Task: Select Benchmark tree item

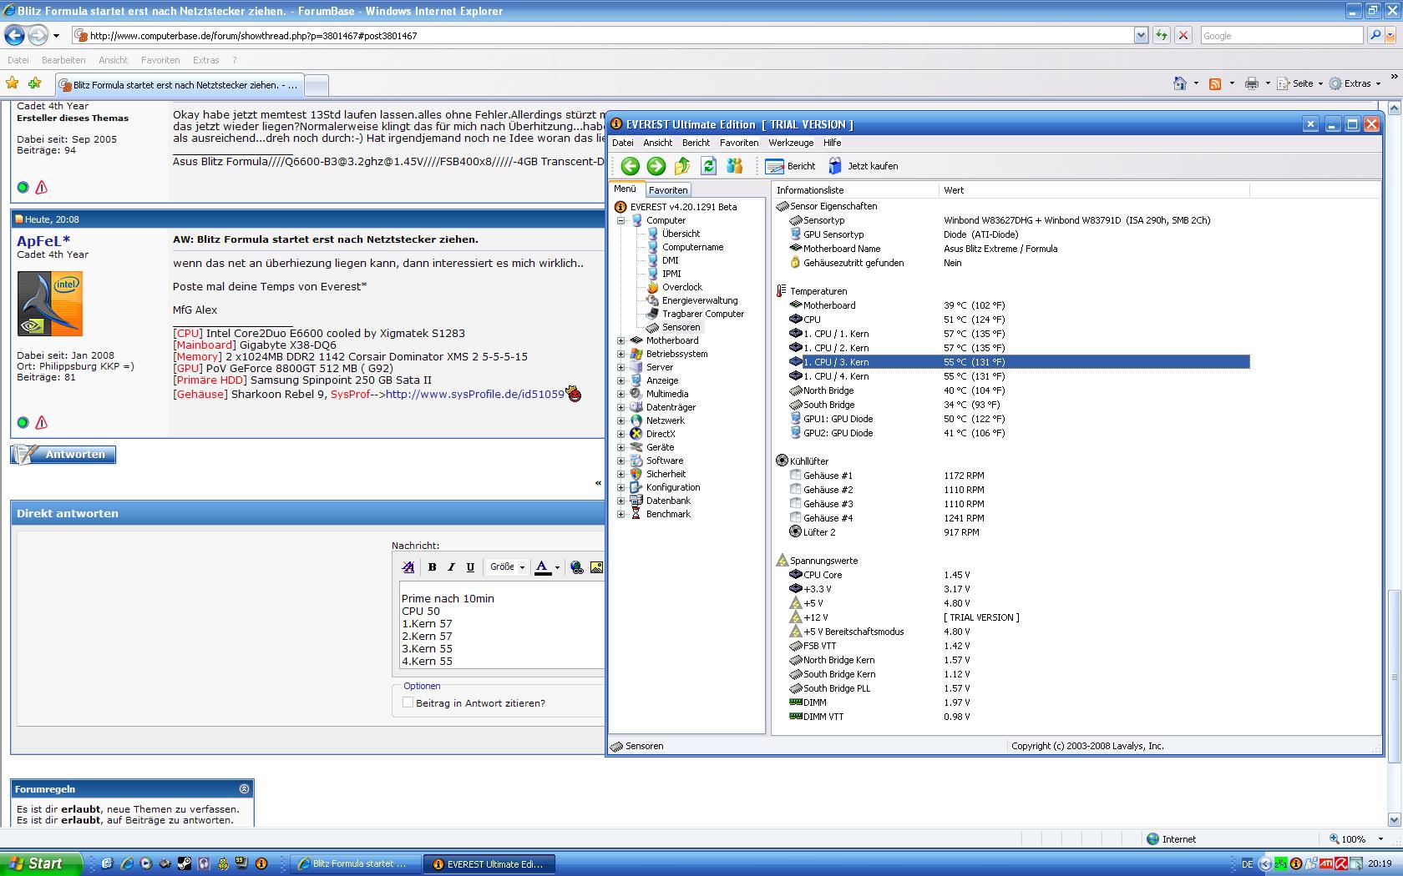Action: tap(668, 514)
